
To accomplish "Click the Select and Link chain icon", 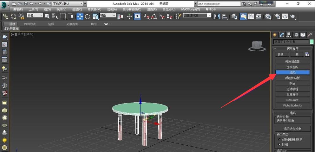I will [x=6, y=16].
